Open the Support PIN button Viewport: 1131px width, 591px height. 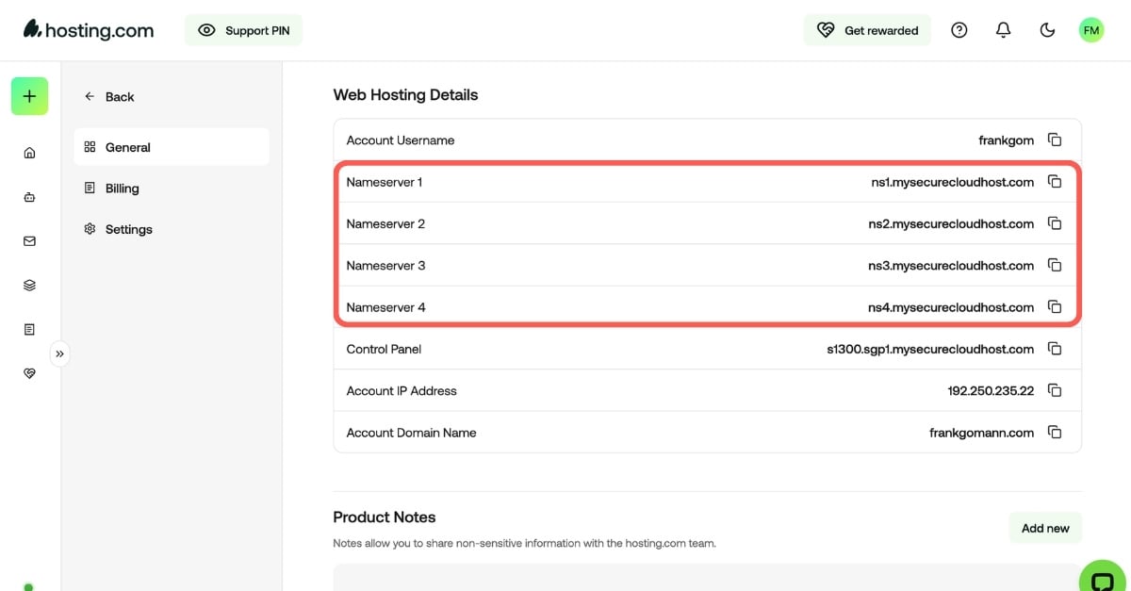point(243,30)
